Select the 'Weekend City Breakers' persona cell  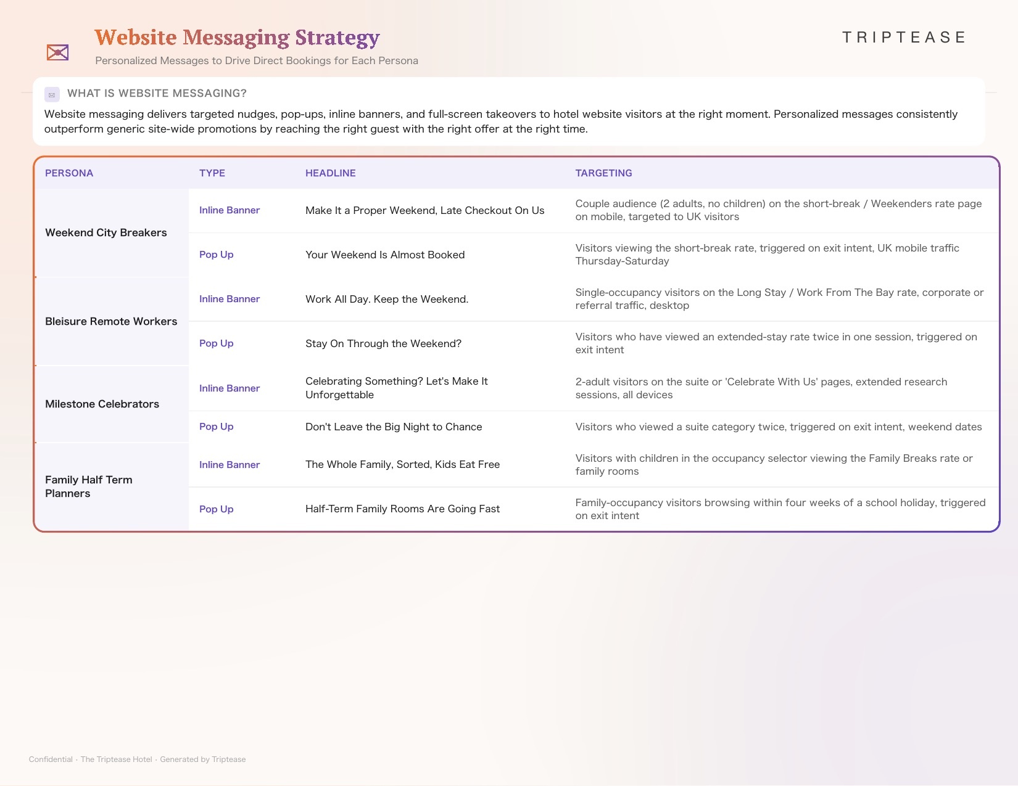(x=112, y=232)
